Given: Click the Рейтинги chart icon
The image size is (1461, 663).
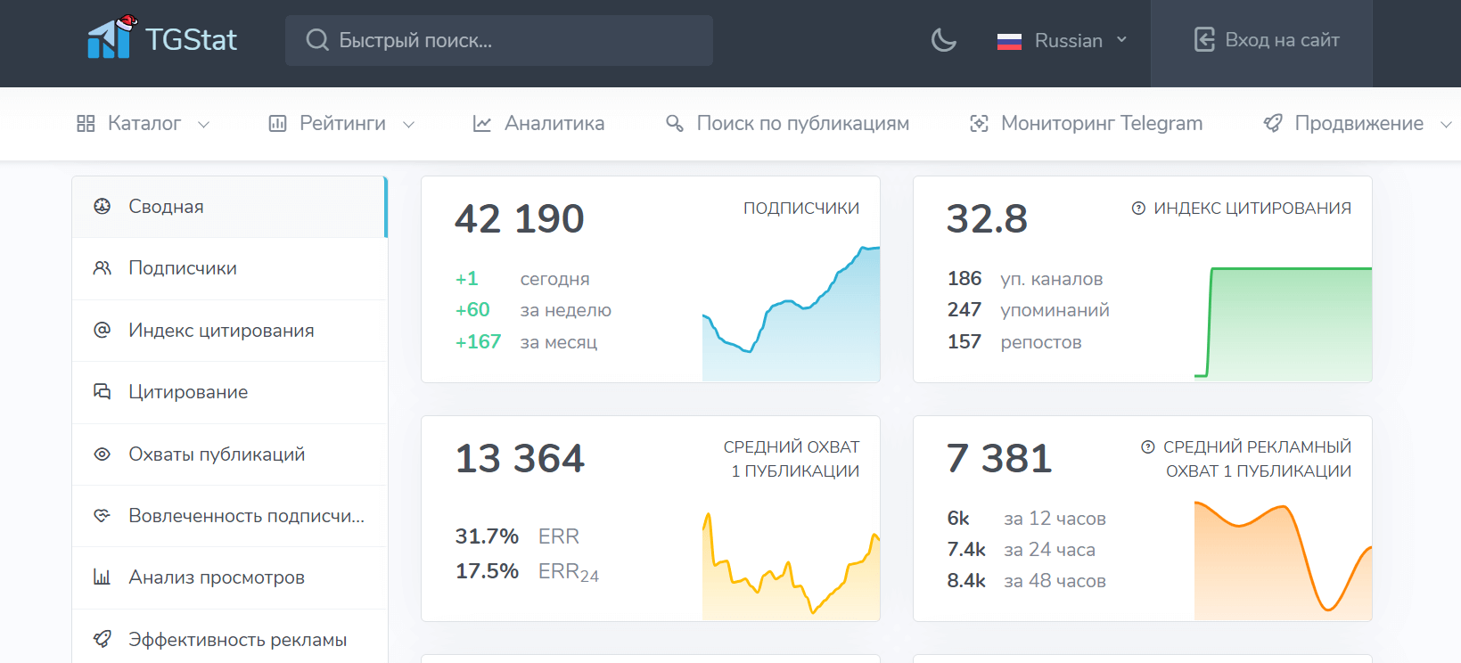Looking at the screenshot, I should click(x=277, y=124).
